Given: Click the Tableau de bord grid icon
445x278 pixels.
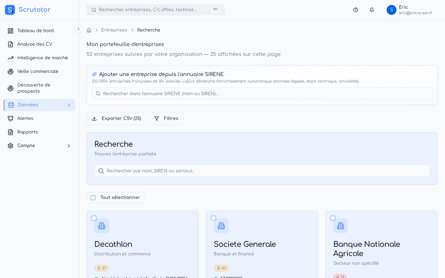Looking at the screenshot, I should [x=11, y=31].
